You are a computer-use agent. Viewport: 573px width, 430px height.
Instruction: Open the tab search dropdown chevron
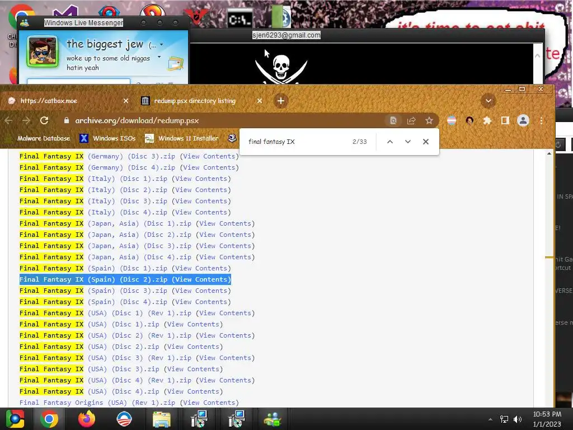[488, 101]
